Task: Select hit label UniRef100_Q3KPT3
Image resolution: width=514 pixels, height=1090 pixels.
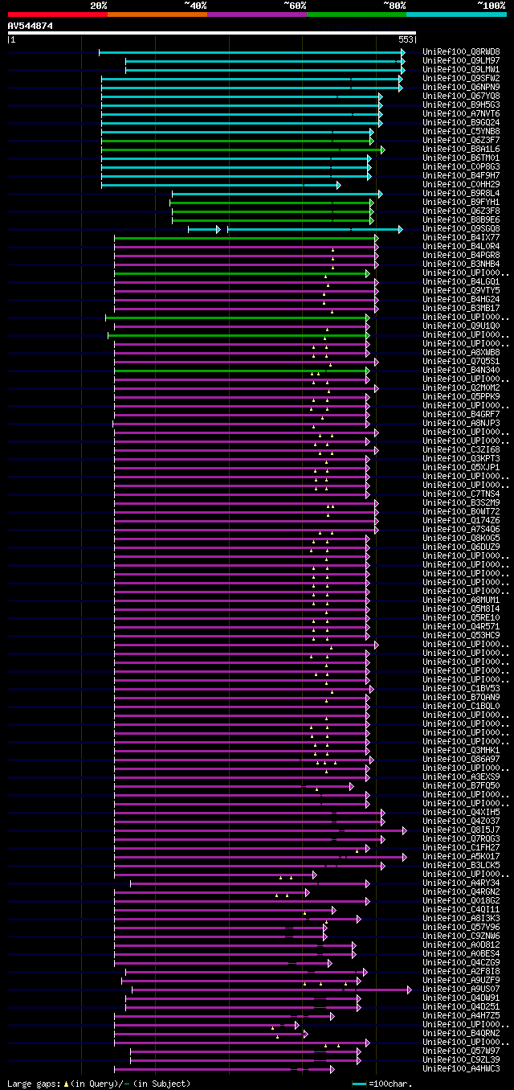Action: [x=461, y=458]
